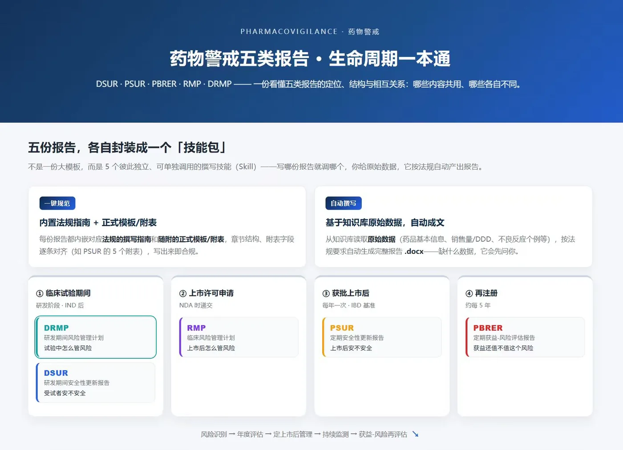Click 年度评估 in the bottom flow line
The image size is (623, 450).
click(250, 434)
